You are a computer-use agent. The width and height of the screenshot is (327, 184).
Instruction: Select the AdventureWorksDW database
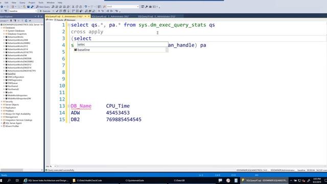17,56
